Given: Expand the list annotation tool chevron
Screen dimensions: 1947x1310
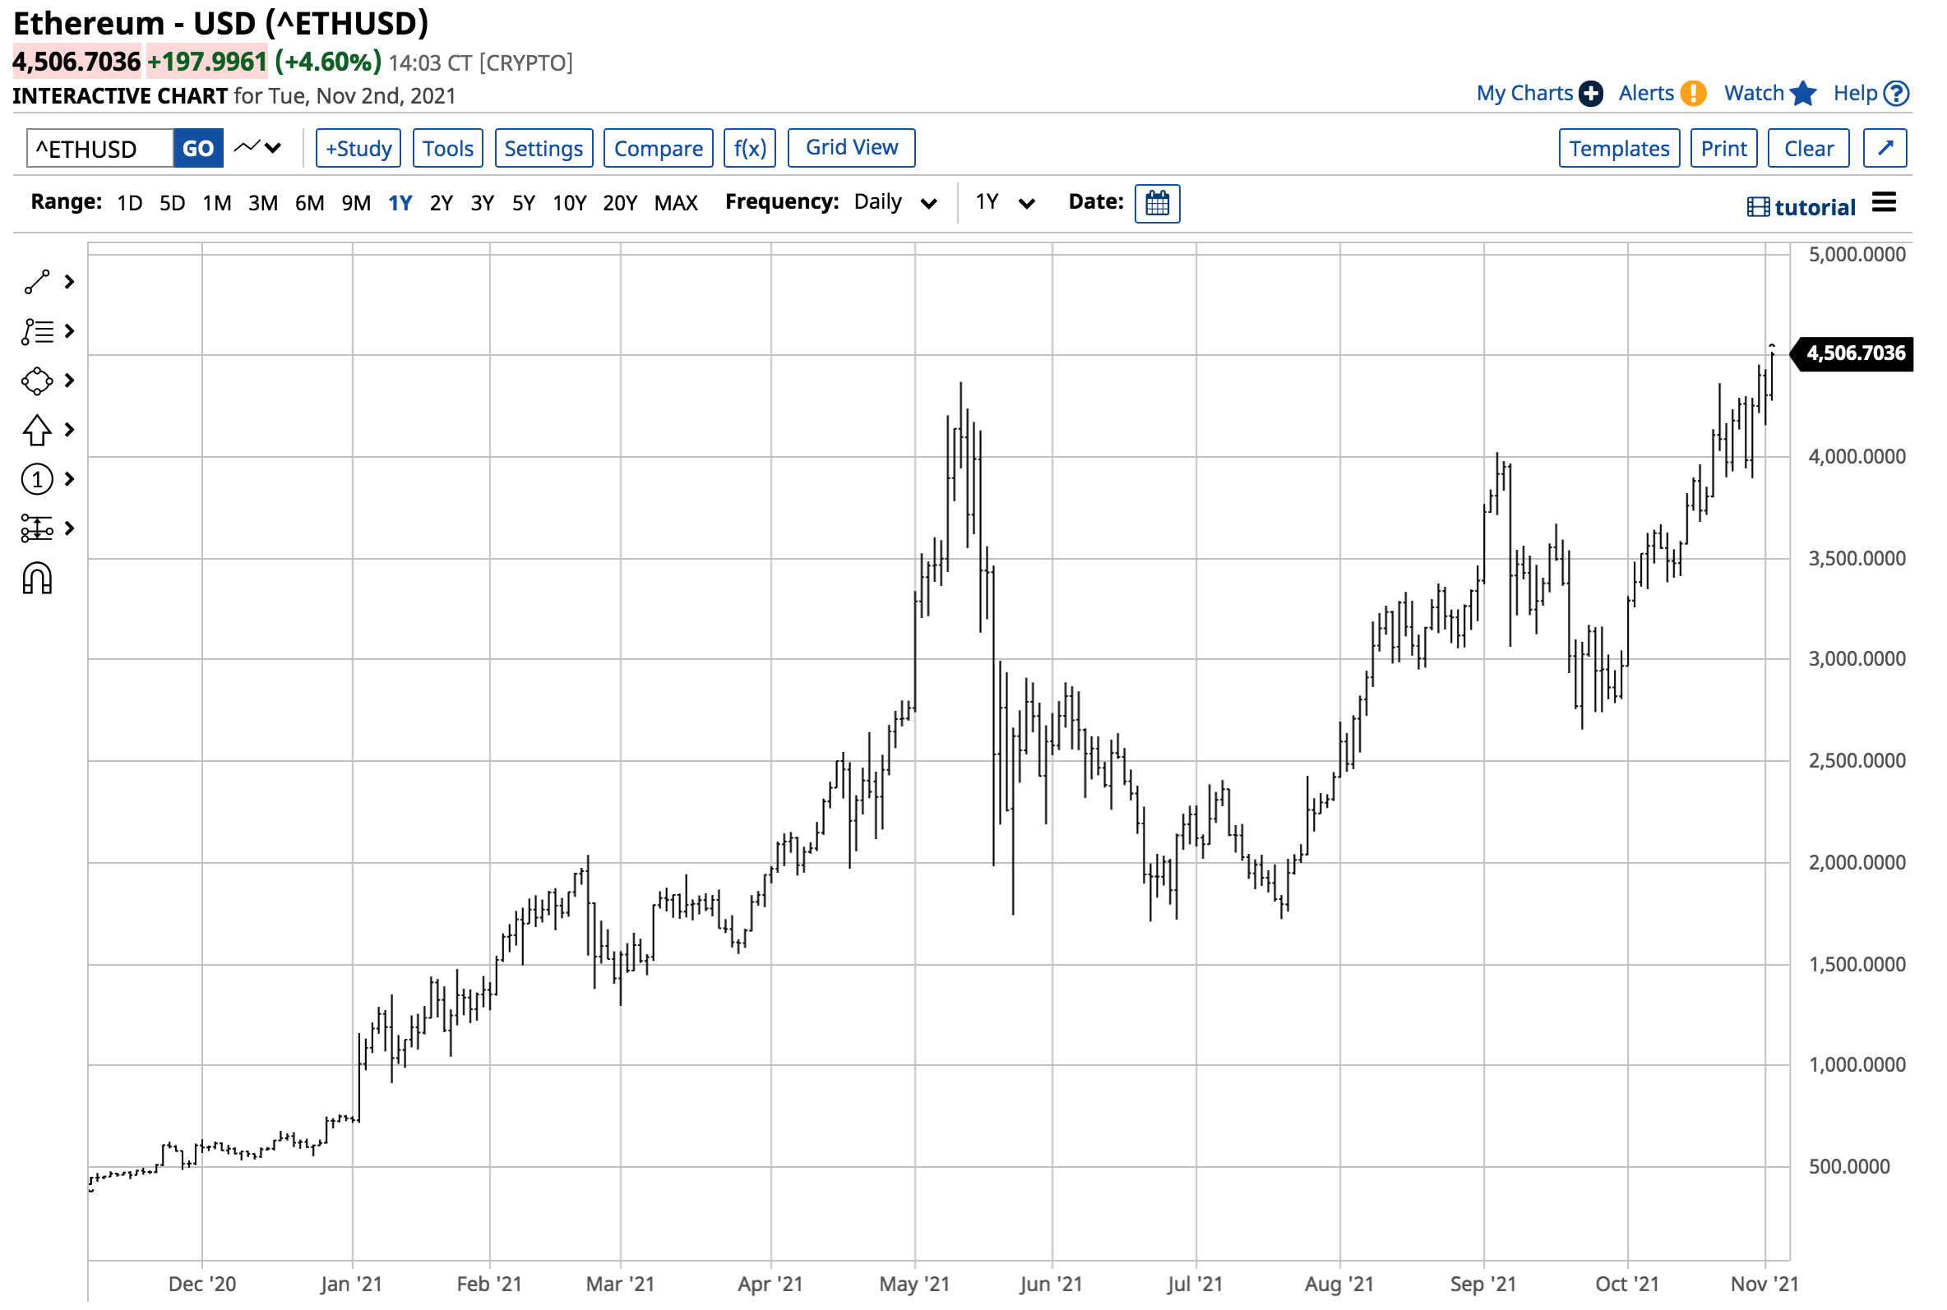Looking at the screenshot, I should point(70,332).
